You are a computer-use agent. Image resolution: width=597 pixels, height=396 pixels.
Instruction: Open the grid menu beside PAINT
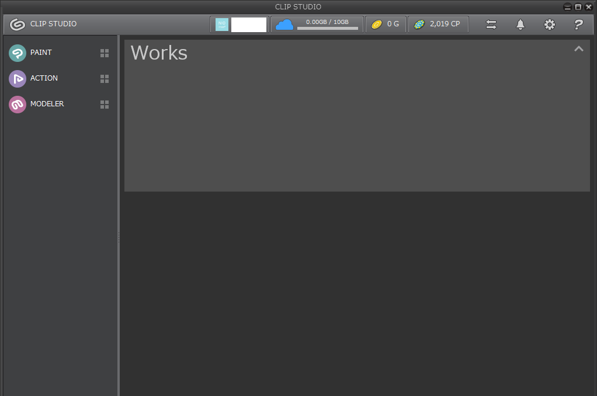tap(105, 53)
